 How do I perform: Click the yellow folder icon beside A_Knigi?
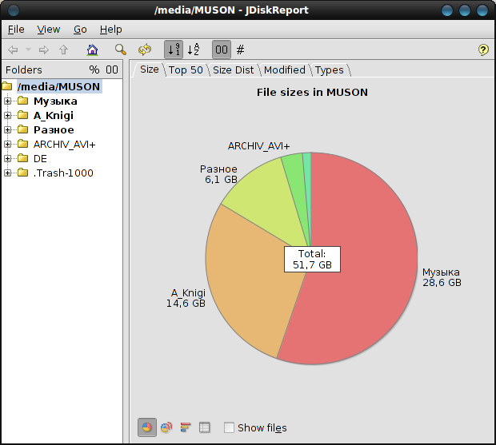pos(22,115)
